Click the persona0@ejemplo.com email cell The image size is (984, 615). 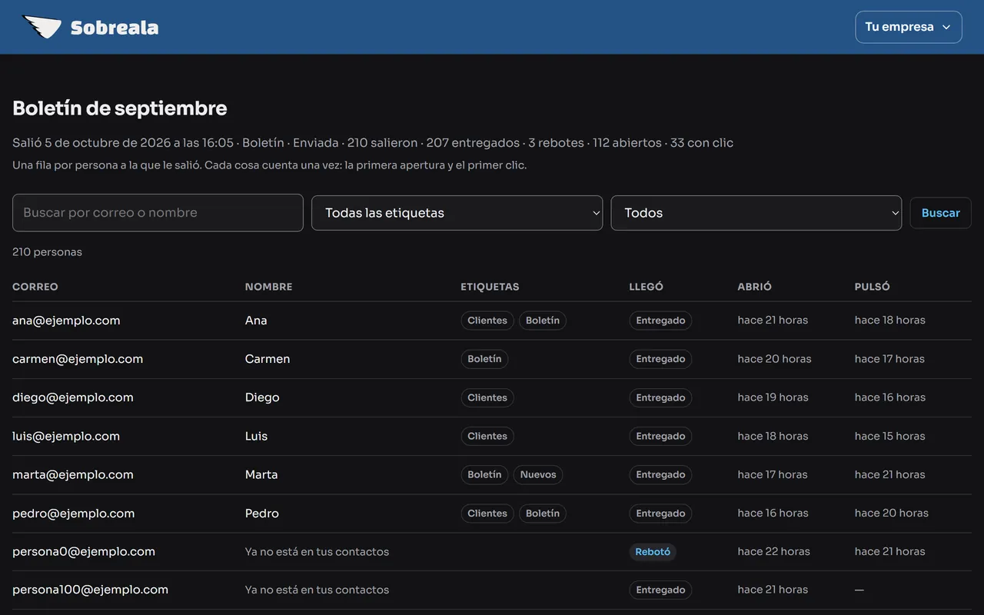(x=84, y=551)
